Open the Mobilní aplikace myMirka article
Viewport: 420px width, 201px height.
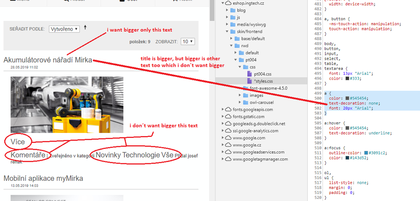tap(43, 178)
